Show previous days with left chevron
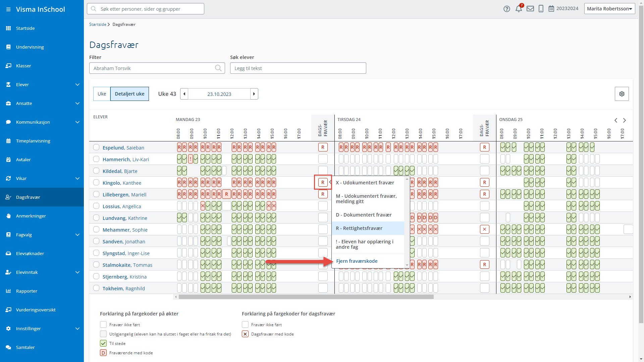The height and width of the screenshot is (362, 644). [616, 120]
